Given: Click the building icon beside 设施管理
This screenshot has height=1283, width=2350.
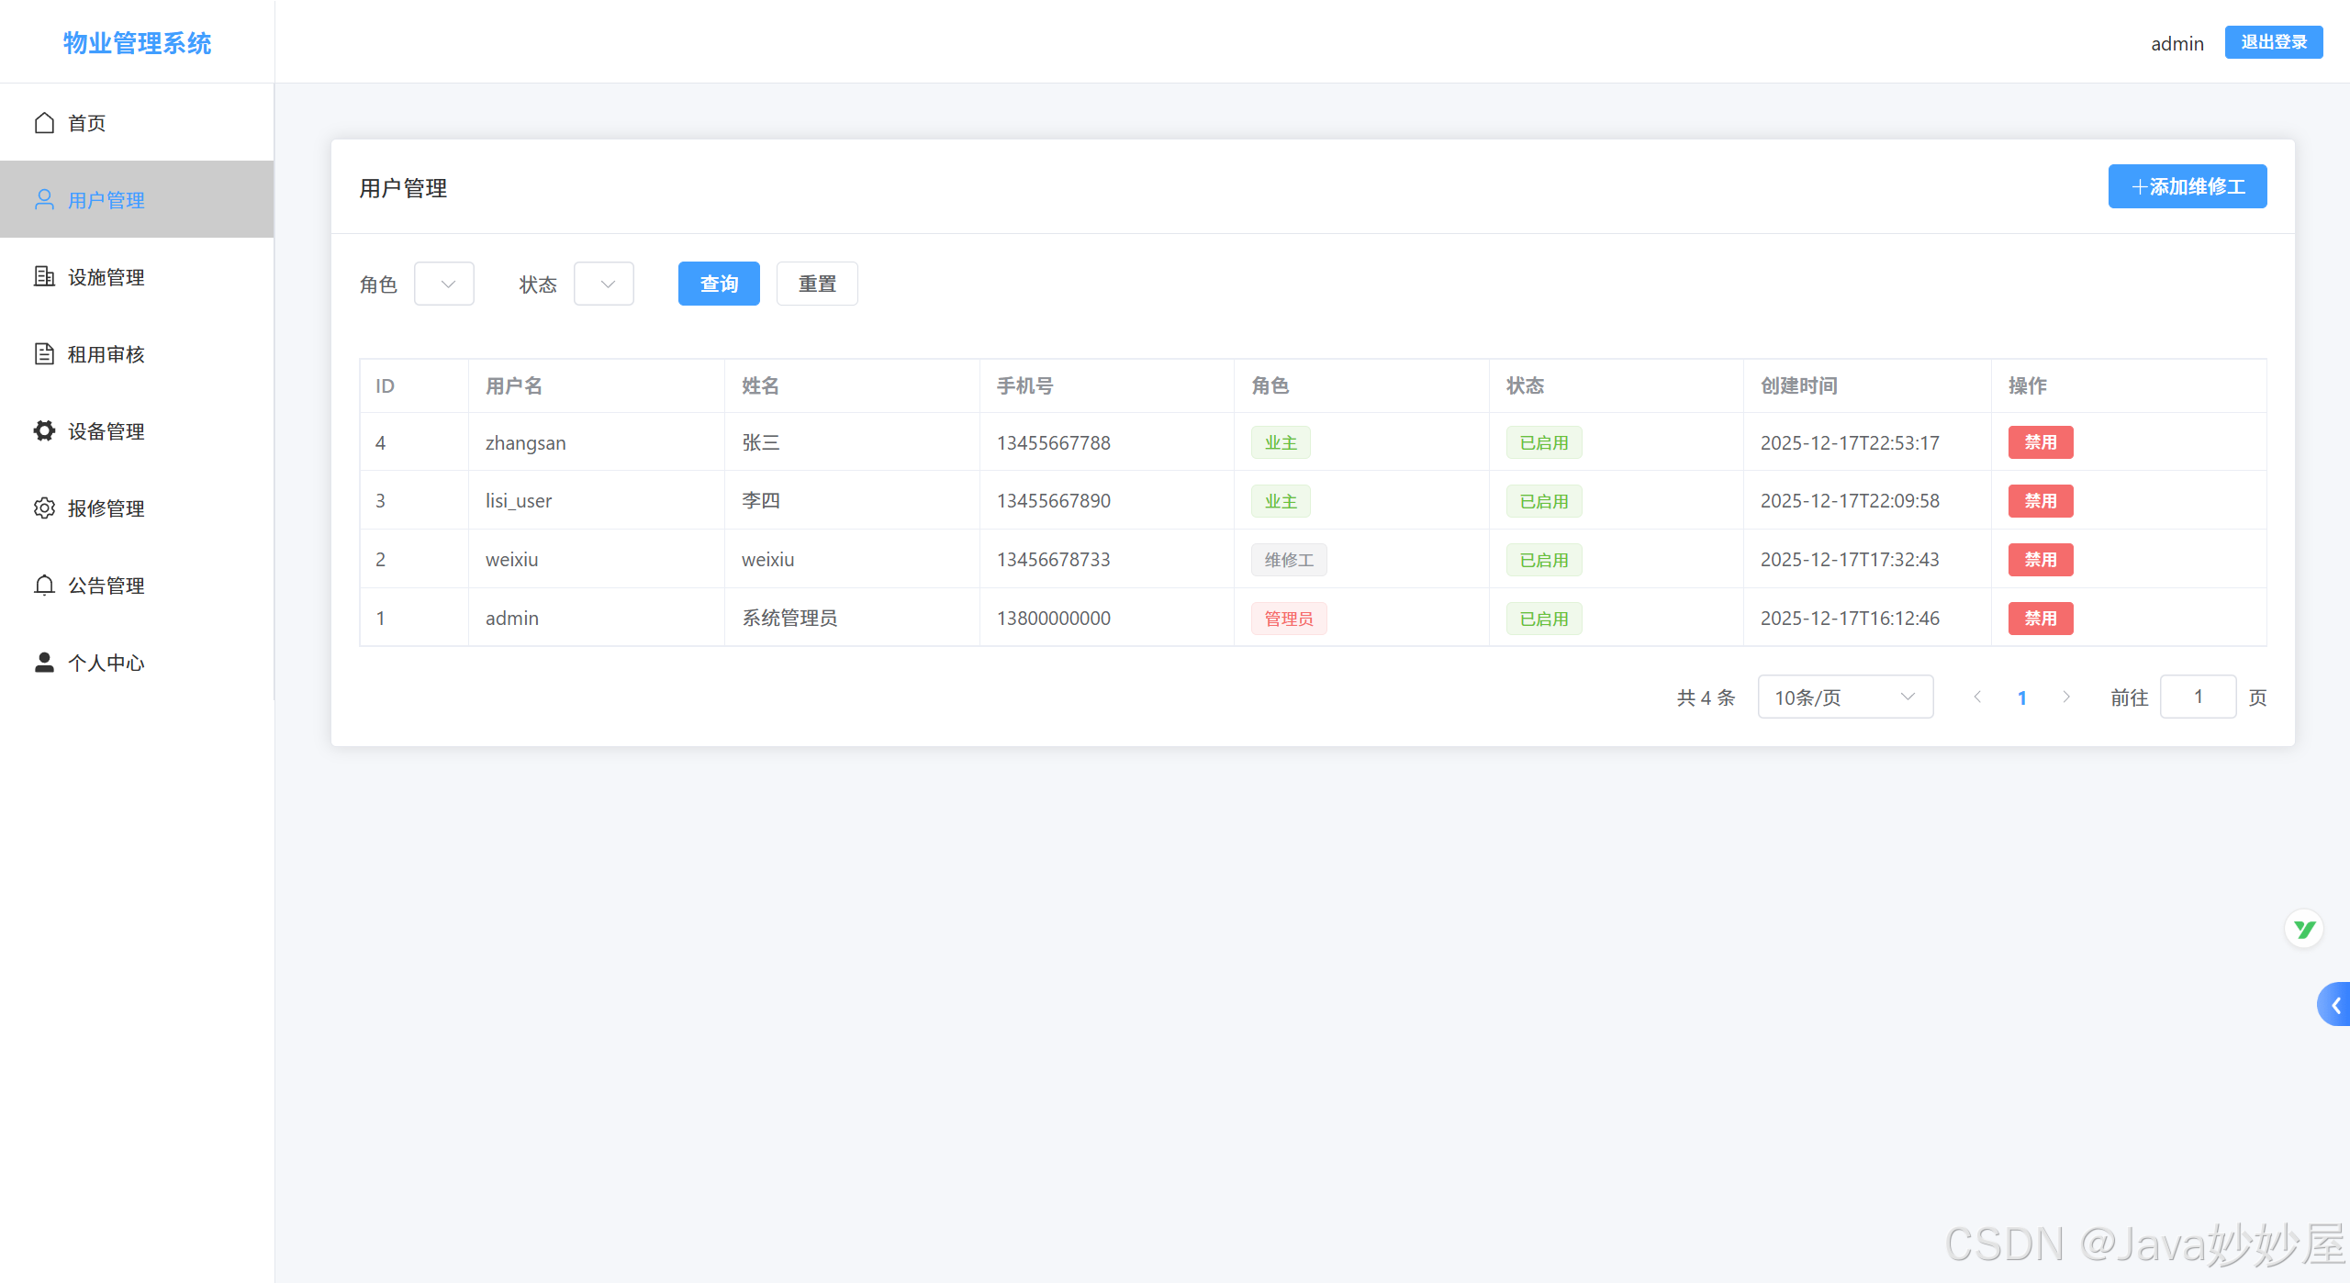Looking at the screenshot, I should [44, 277].
